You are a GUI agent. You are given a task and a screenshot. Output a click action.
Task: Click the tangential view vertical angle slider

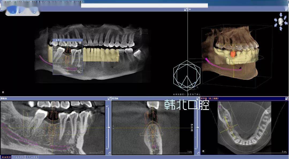click(x=108, y=128)
